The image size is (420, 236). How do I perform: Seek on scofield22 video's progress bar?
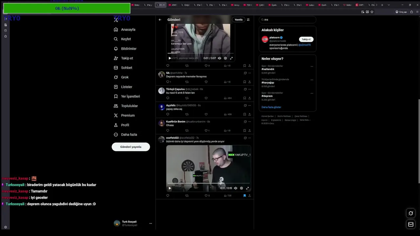coord(209,184)
